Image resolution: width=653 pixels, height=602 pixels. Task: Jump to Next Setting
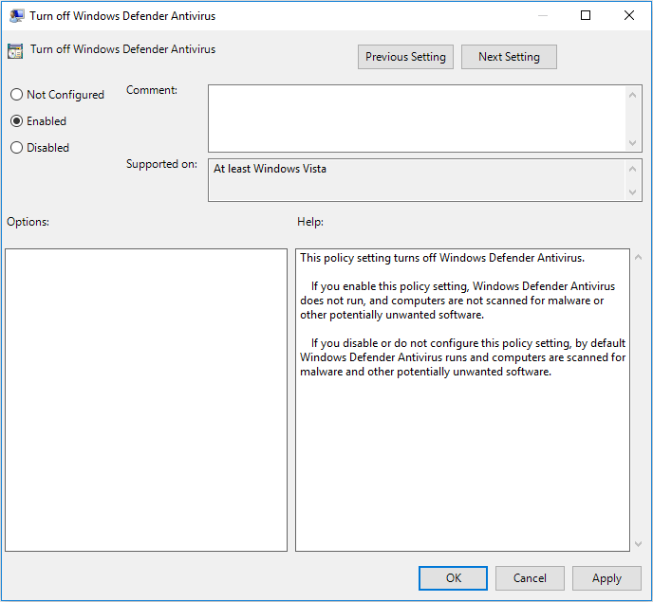(x=509, y=57)
